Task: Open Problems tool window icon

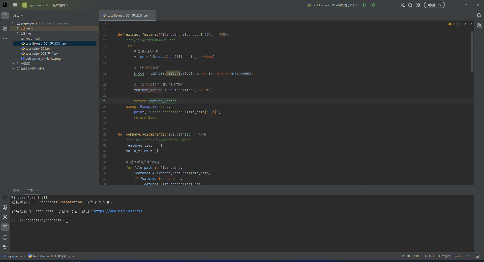Action: pyautogui.click(x=5, y=237)
